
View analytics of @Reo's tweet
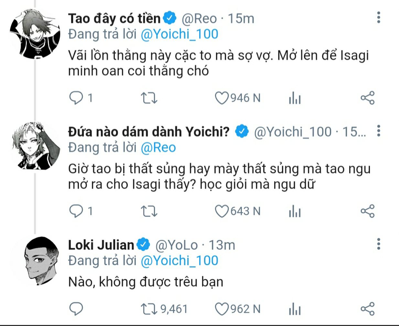(x=295, y=98)
